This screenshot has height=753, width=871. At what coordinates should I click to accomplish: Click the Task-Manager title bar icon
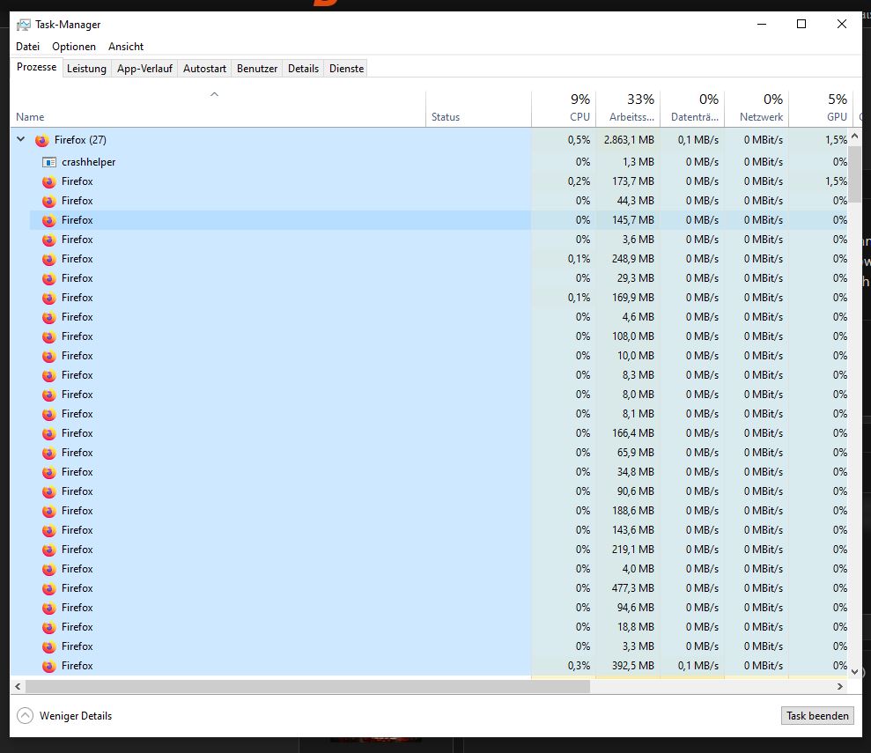point(23,25)
